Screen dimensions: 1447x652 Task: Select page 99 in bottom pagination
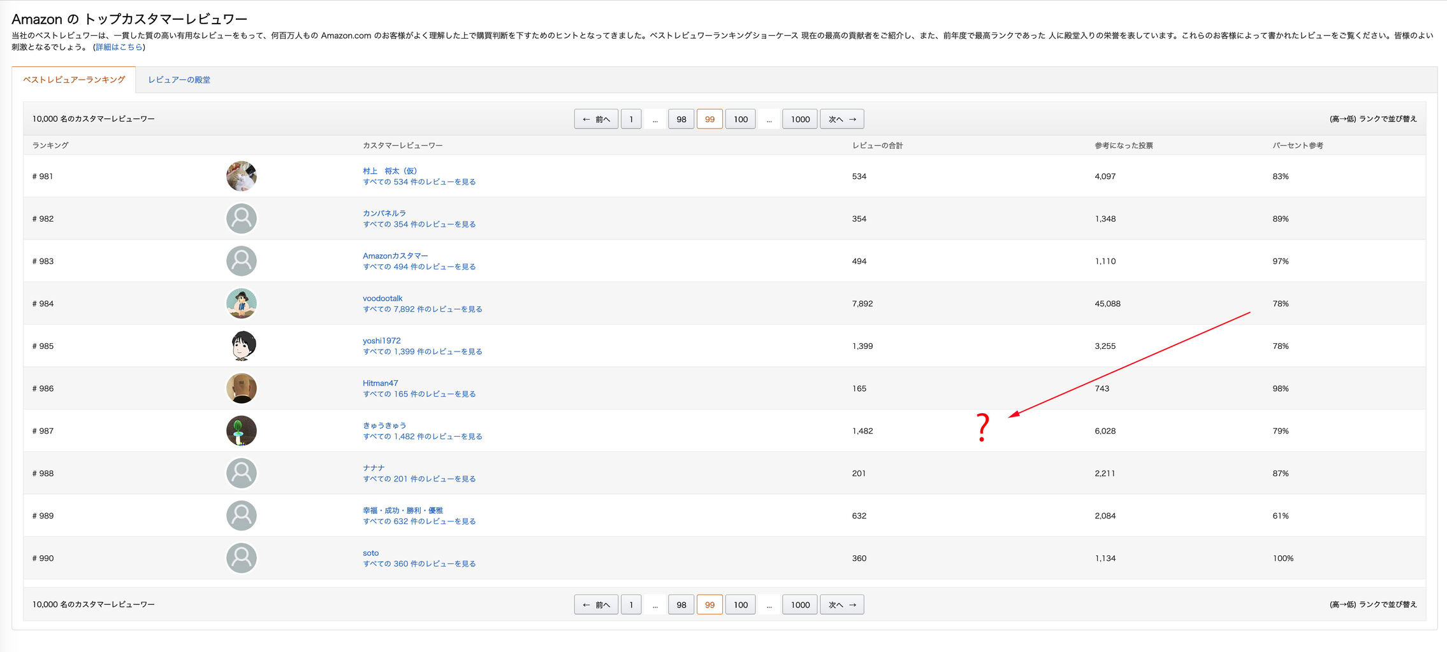709,605
